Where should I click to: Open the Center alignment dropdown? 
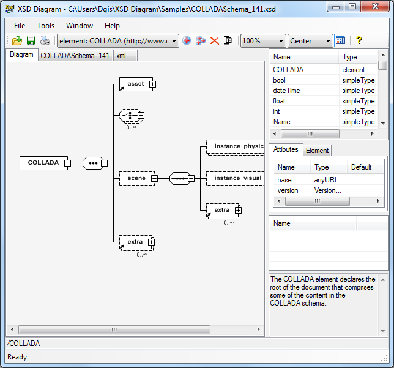click(329, 41)
